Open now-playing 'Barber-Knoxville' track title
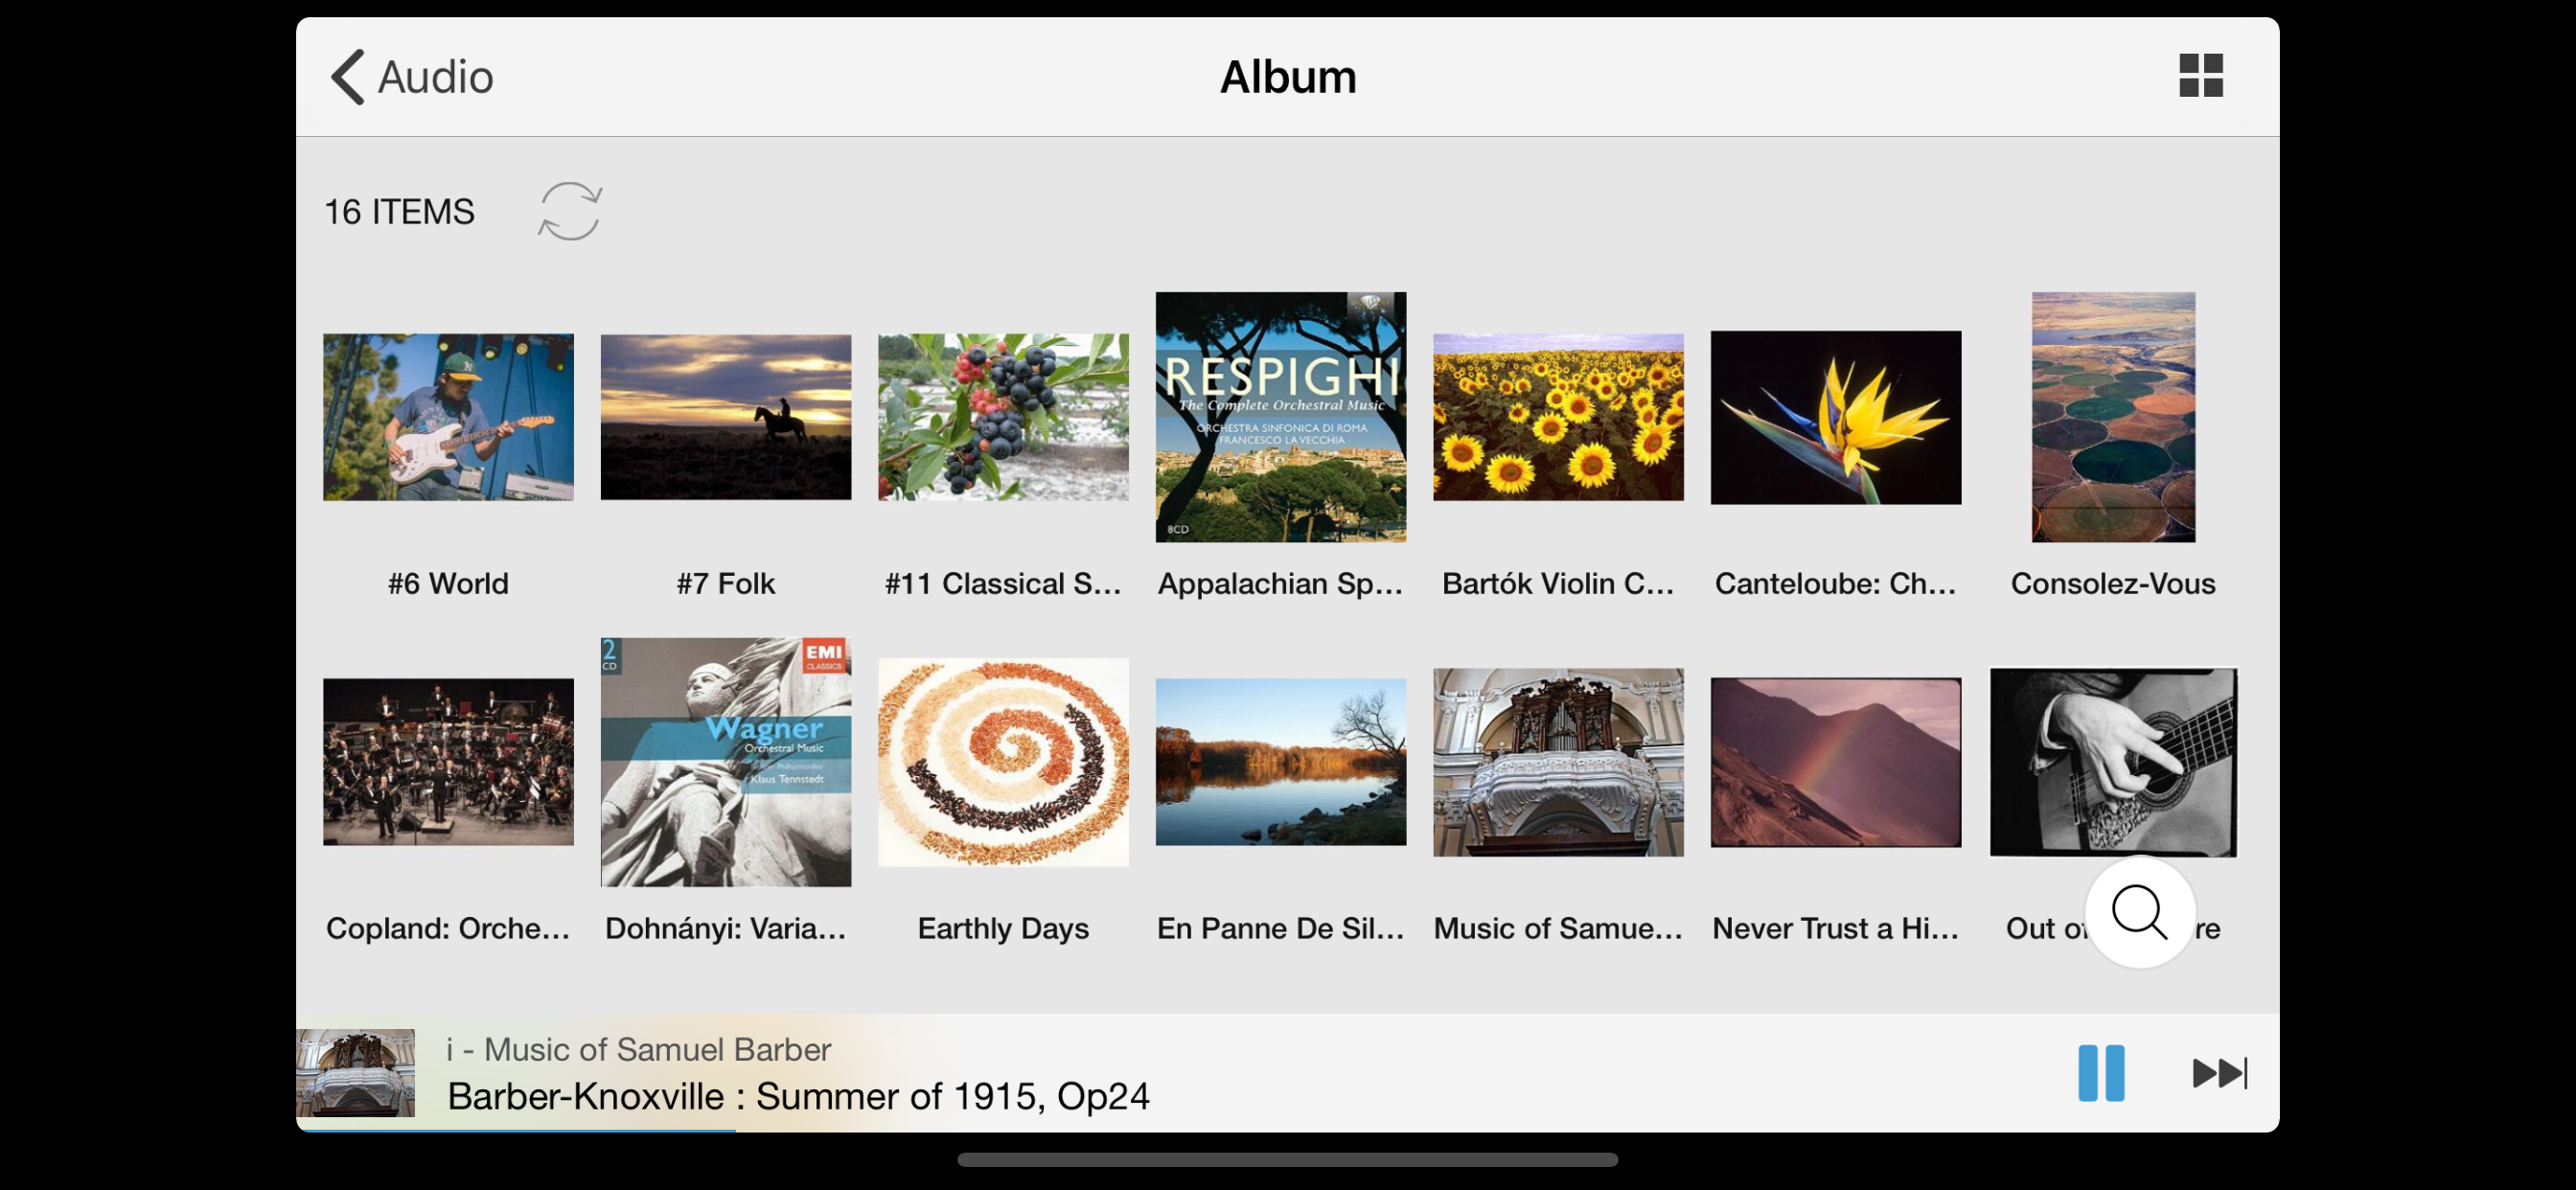 tap(798, 1096)
